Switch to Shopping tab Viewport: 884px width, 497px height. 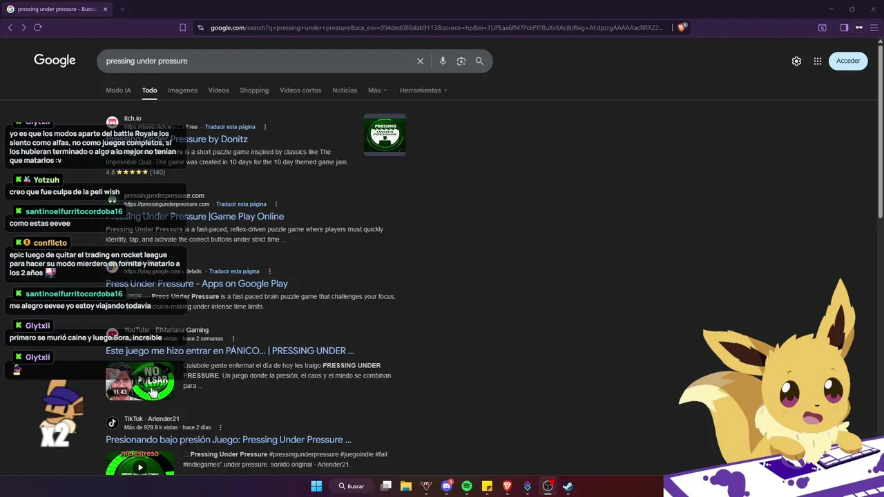point(254,90)
